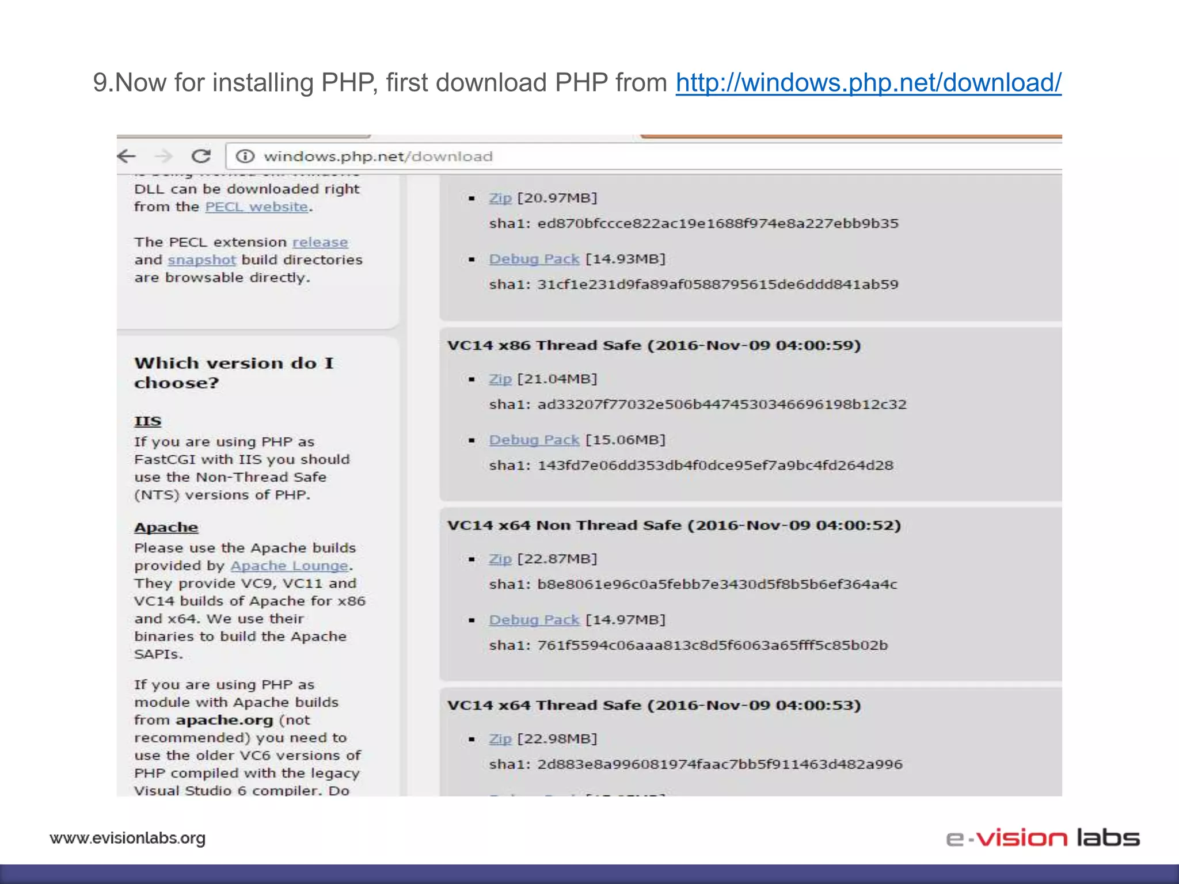The height and width of the screenshot is (884, 1179).
Task: Open the site info icon in the address bar
Action: click(245, 157)
